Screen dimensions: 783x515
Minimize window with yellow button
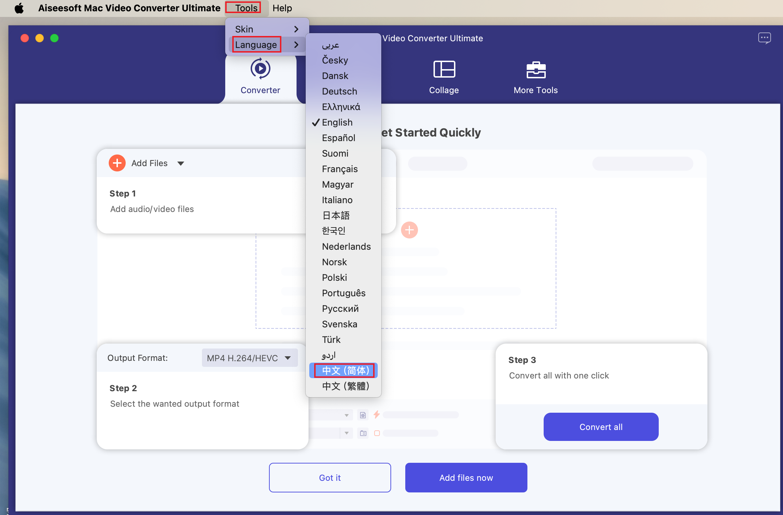(x=40, y=38)
